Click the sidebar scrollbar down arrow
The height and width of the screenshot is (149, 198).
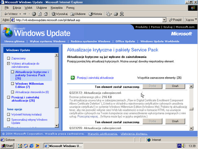click(57, 125)
